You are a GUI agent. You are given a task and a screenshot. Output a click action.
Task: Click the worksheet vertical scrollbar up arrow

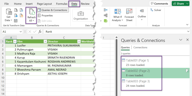tap(116, 37)
